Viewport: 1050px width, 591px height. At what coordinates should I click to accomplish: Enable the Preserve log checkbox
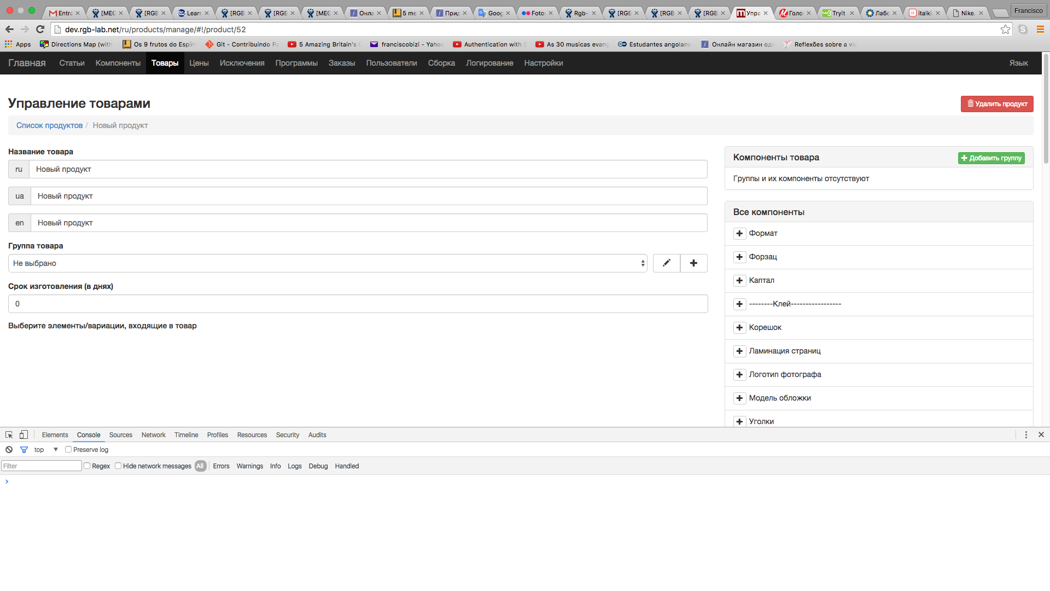(68, 450)
